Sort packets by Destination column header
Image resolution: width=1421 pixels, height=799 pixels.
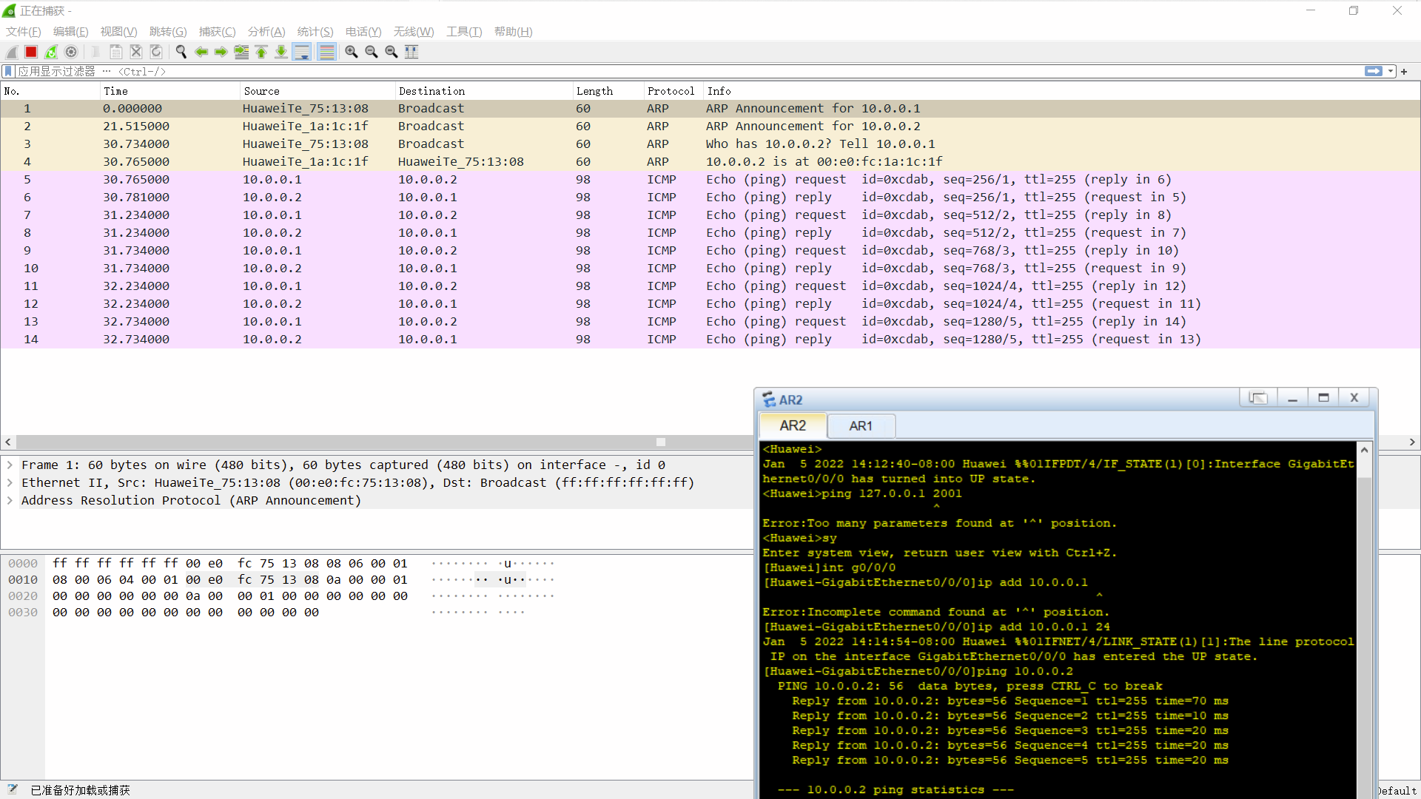pos(484,91)
